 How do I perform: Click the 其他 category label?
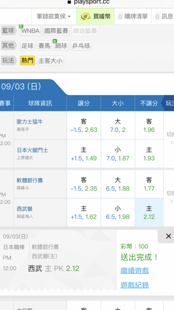(x=8, y=46)
